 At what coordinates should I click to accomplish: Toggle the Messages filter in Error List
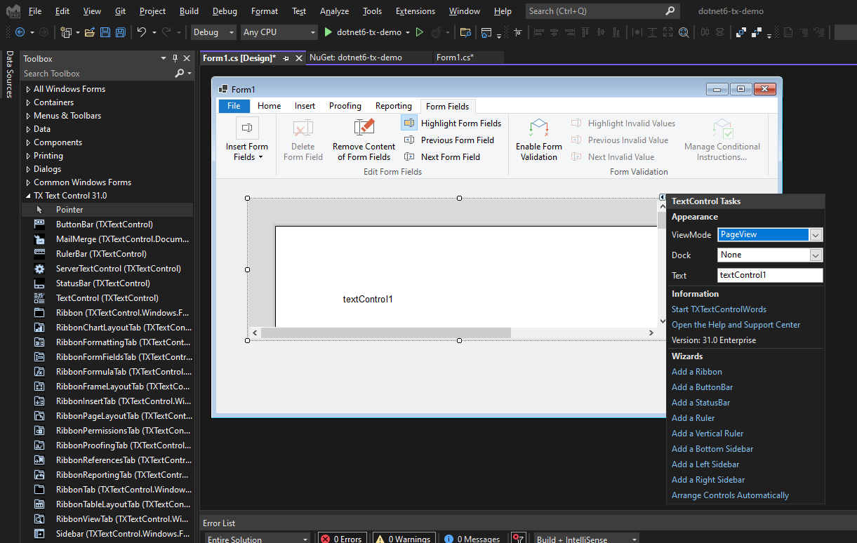coord(472,539)
